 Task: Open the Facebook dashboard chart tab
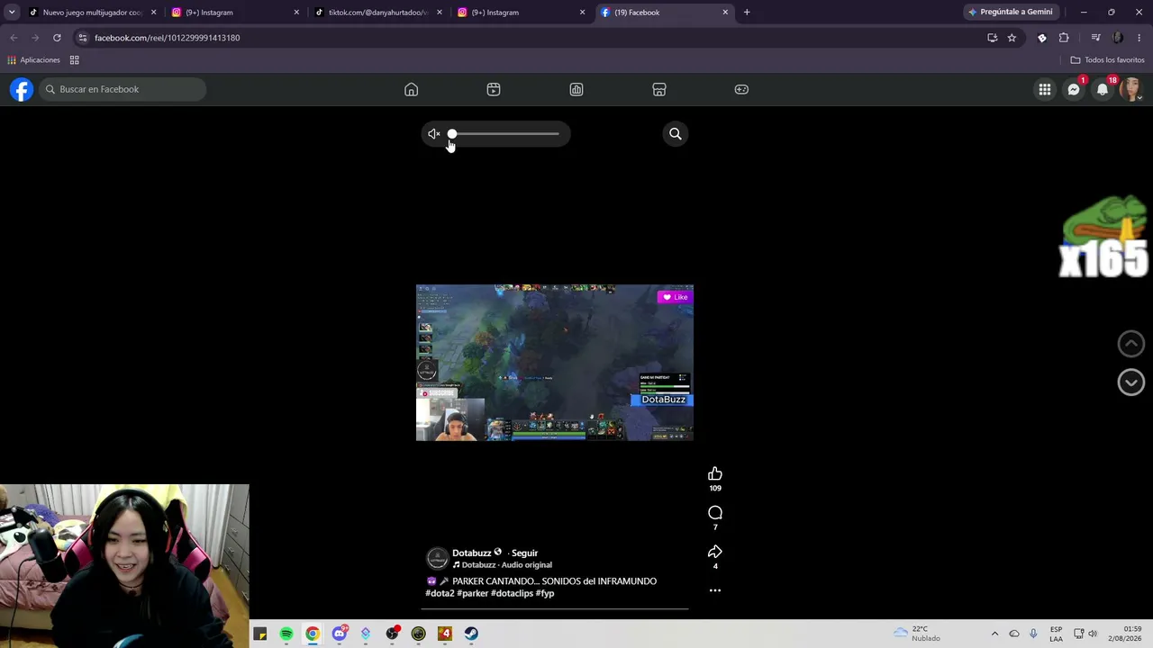pyautogui.click(x=576, y=89)
